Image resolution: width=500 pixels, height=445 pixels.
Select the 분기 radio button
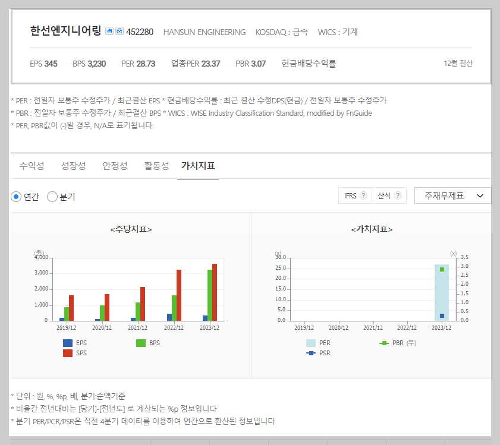point(52,197)
